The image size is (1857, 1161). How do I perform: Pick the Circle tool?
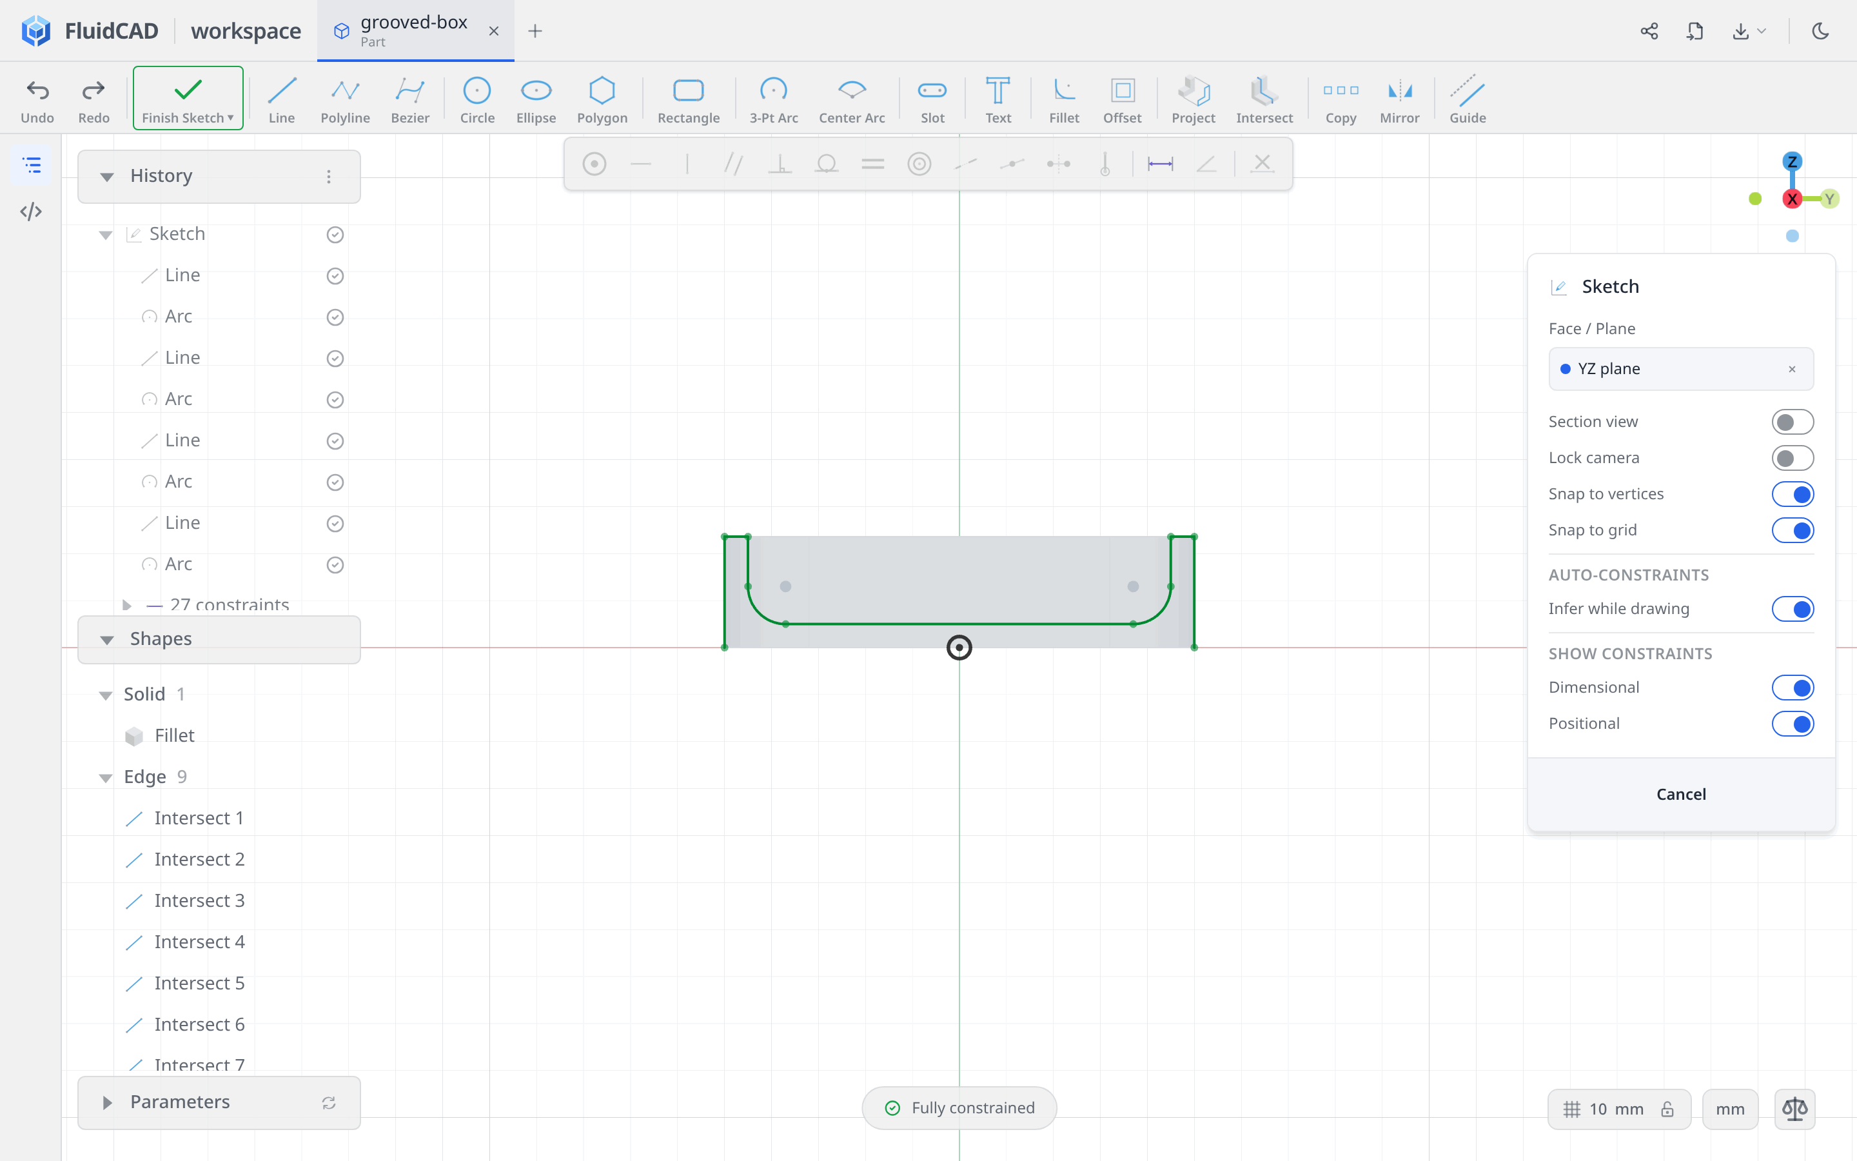click(477, 100)
